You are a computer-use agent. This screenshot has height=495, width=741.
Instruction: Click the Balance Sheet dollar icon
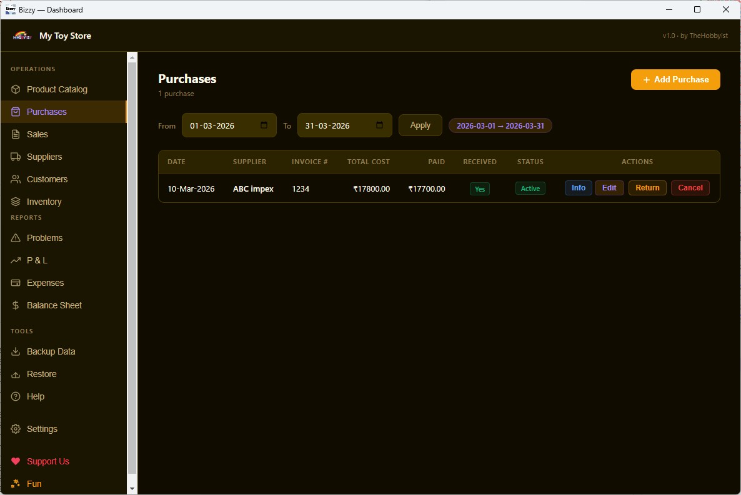(x=16, y=305)
